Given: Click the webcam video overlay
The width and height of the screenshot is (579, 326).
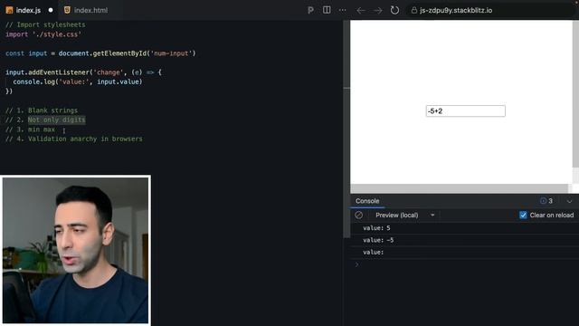Looking at the screenshot, I should pos(75,250).
